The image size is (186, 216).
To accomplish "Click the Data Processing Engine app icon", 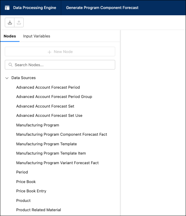I will click(7, 8).
